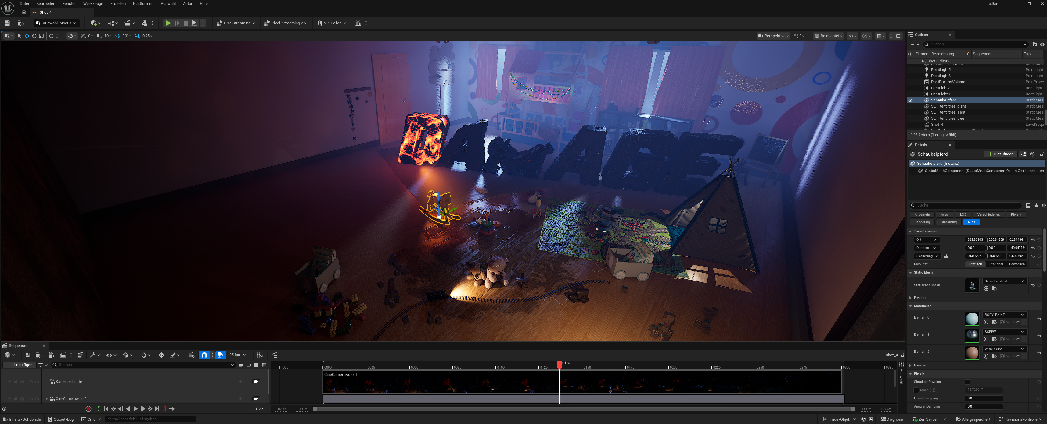Select the rotate transform tool in the viewport
Image resolution: width=1047 pixels, height=424 pixels.
(34, 36)
